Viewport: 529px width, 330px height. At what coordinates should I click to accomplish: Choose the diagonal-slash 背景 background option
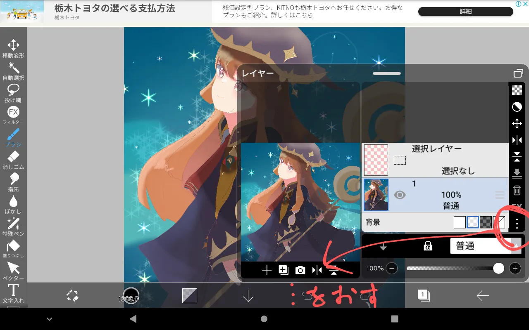coord(499,222)
